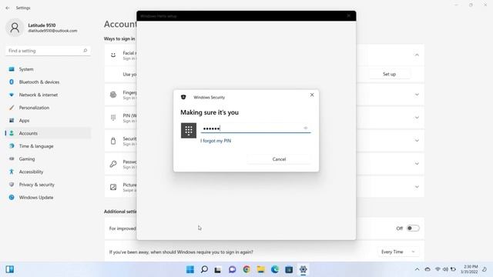
Task: Click the Facial recognition smiley icon
Action: pyautogui.click(x=113, y=55)
